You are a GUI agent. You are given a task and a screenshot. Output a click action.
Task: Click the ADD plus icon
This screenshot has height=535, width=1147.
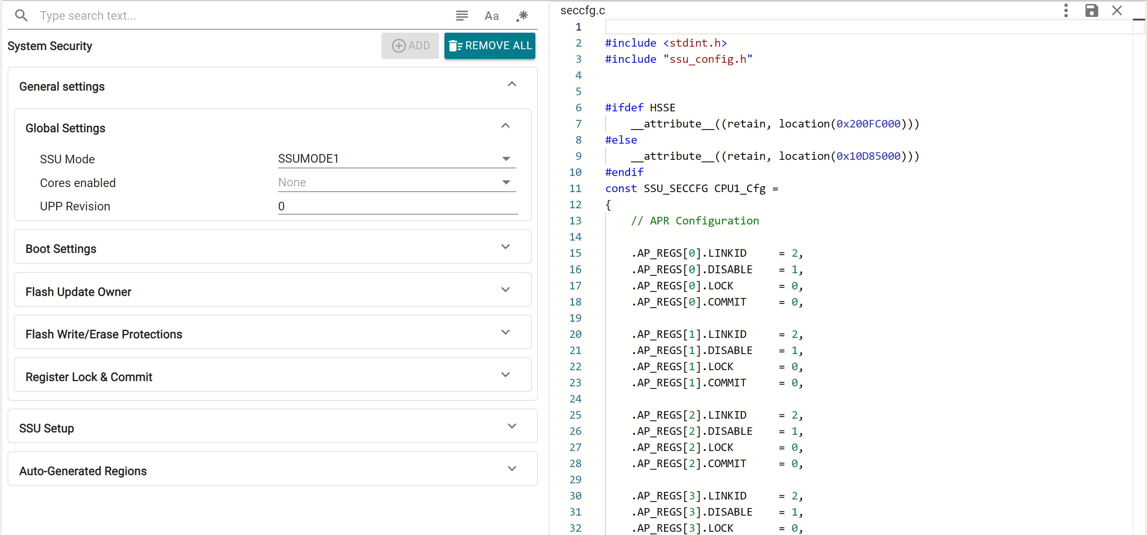coord(398,45)
